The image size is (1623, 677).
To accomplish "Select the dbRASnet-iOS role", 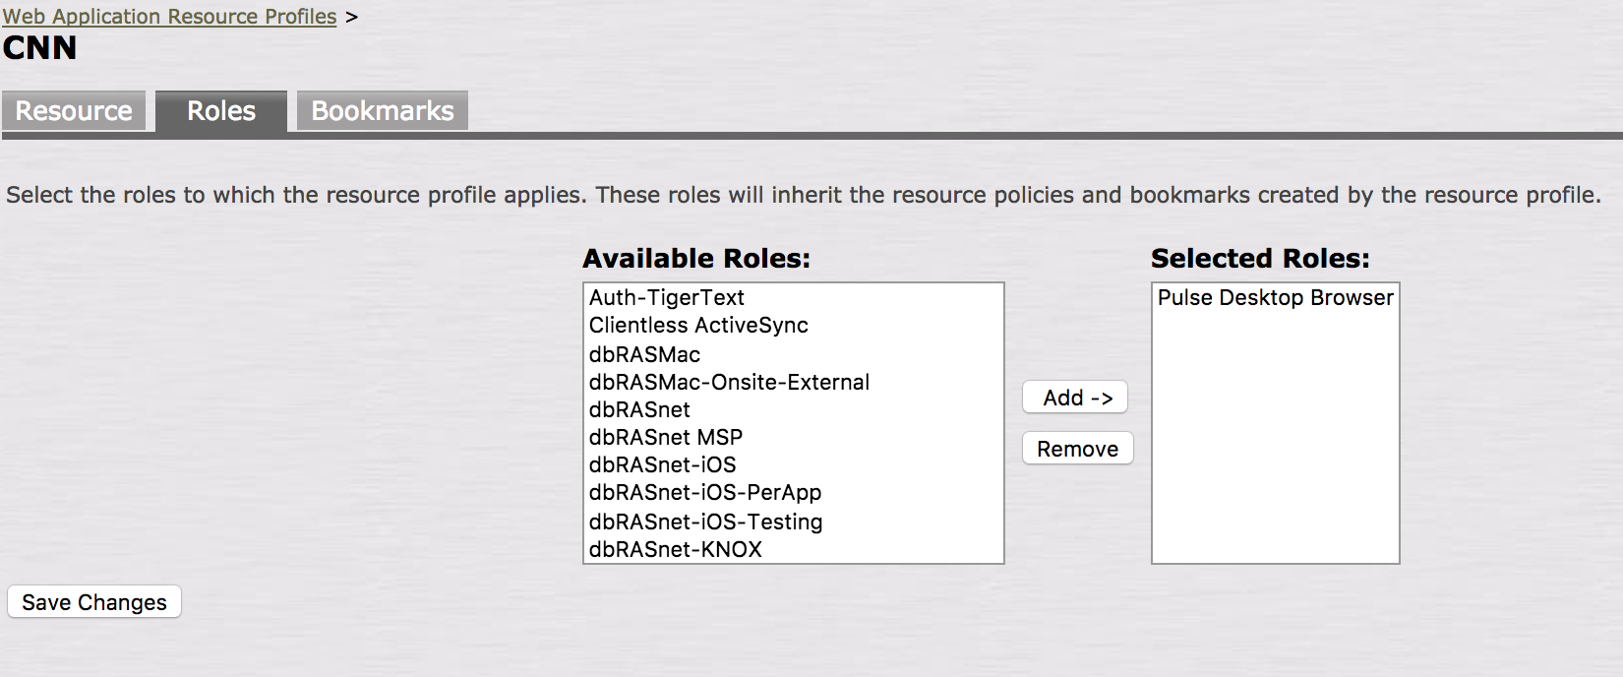I will (662, 464).
